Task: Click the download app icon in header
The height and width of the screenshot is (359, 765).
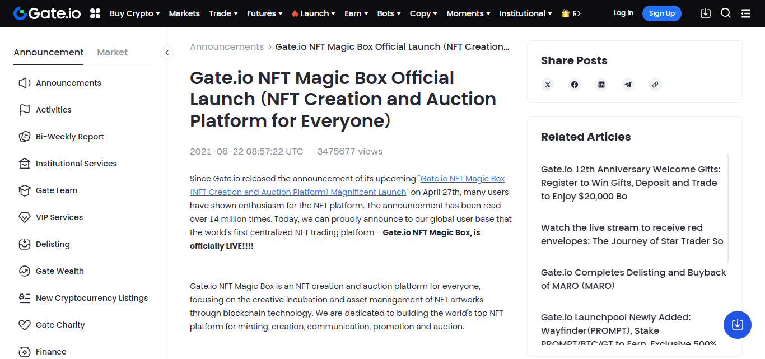Action: coord(706,13)
